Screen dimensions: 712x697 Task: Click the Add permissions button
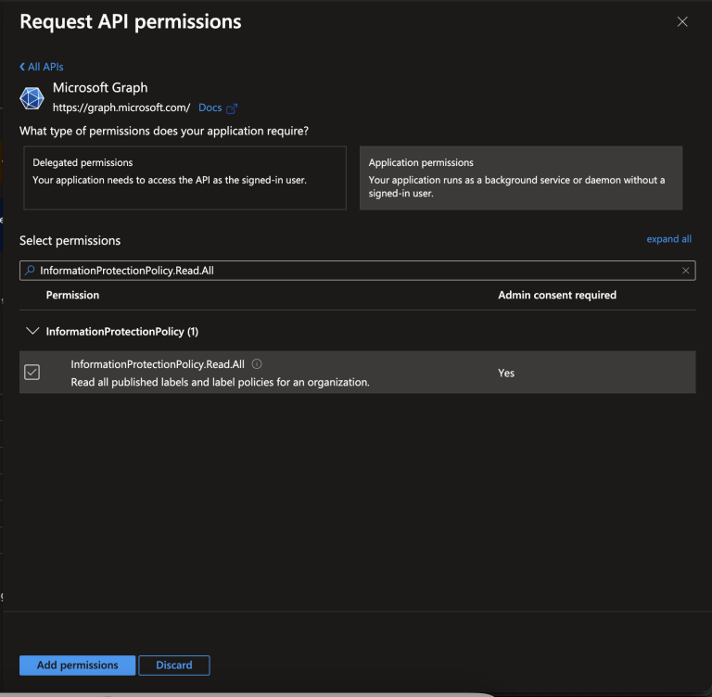[x=78, y=665]
